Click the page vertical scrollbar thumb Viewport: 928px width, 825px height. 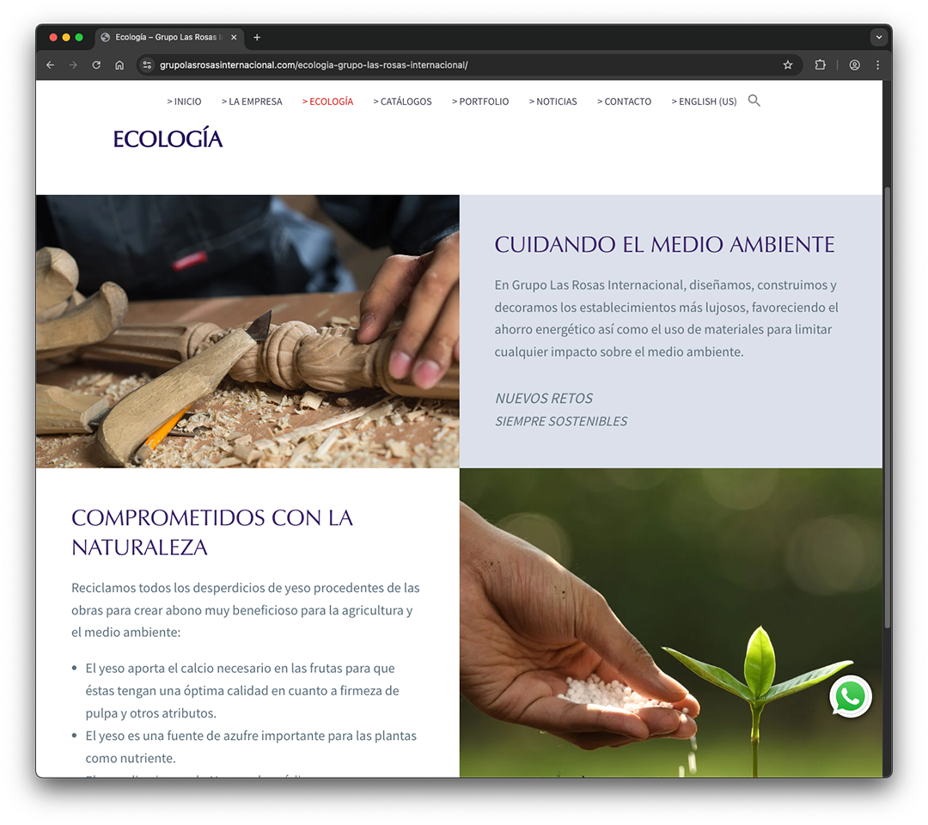point(887,408)
